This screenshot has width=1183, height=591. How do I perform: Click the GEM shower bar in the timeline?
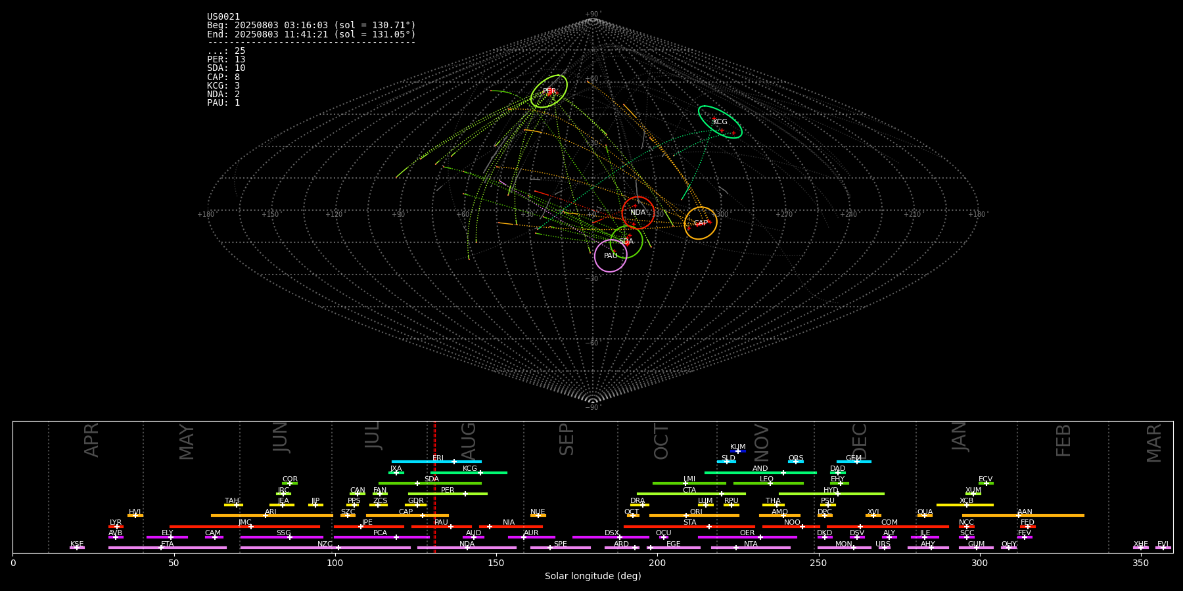[x=854, y=462]
